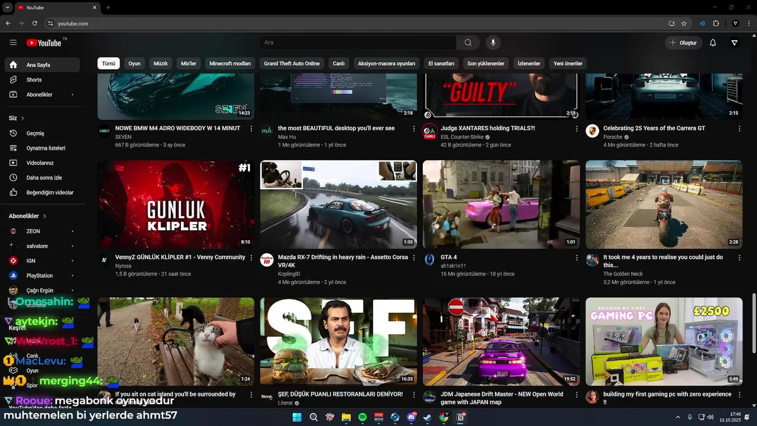Play the building gaming PC thumbnail
Viewport: 757px width, 426px height.
[664, 341]
